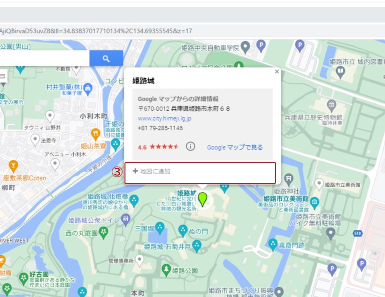This screenshot has height=297, width=385.
Task: Click the parking icon beside 姫路中央自動車学院
Action: pos(261,46)
